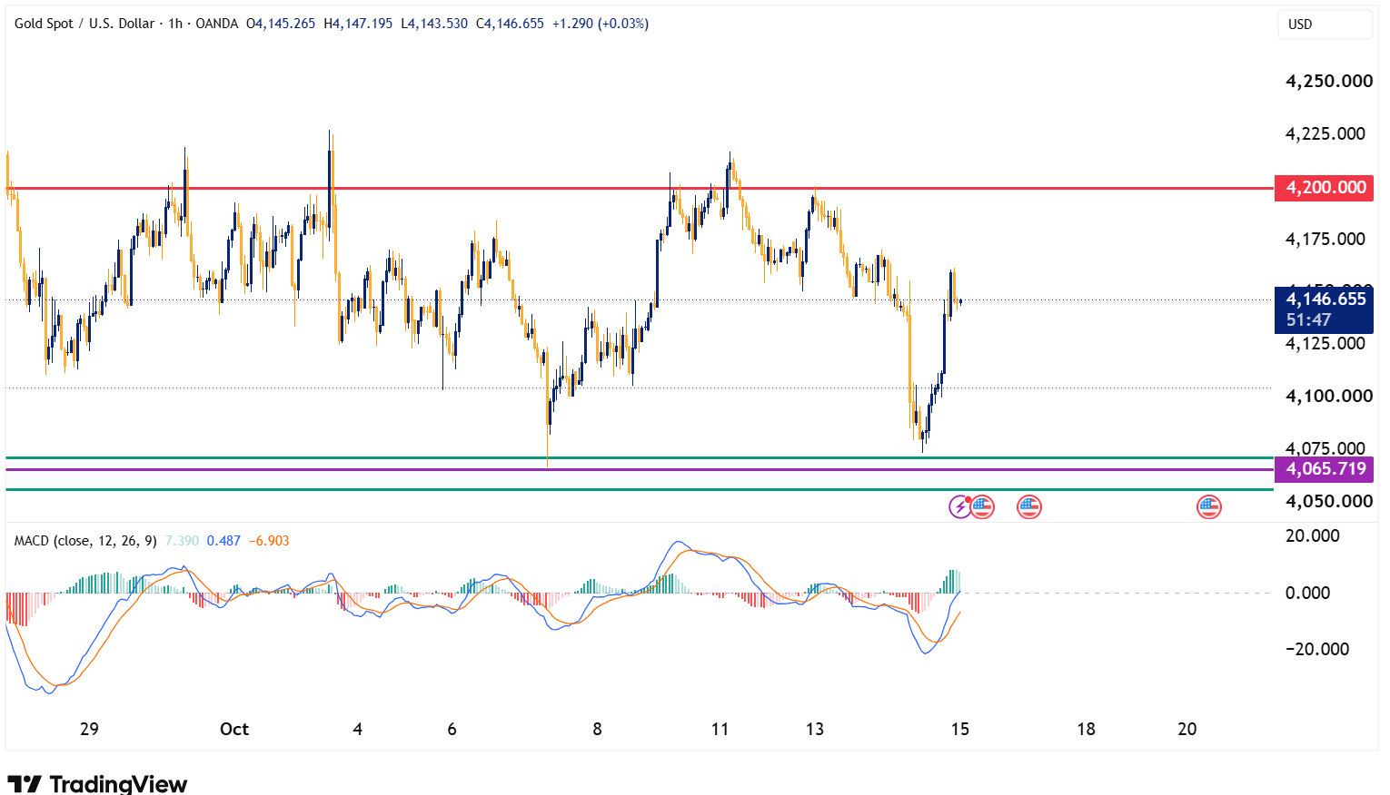Select the 1h interval label
Image resolution: width=1390 pixels, height=795 pixels.
(175, 24)
